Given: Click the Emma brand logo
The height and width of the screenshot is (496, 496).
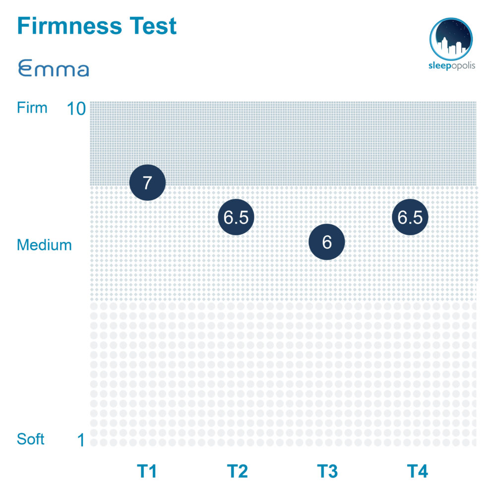Looking at the screenshot, I should coord(54,68).
